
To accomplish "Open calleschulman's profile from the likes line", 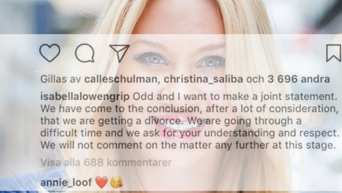I will (121, 79).
